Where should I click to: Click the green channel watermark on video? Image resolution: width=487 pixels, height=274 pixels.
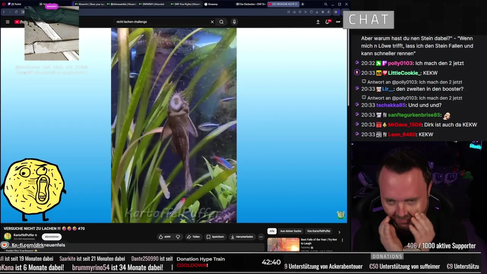click(341, 215)
